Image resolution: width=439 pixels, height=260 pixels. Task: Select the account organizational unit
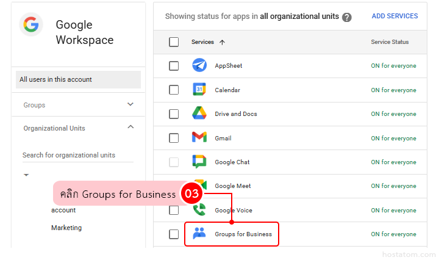63,210
